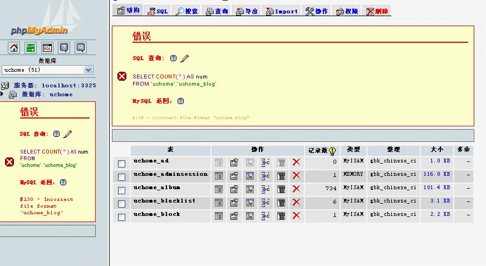
Task: Open SQL query help icon in sidebar error
Action: (x=56, y=134)
